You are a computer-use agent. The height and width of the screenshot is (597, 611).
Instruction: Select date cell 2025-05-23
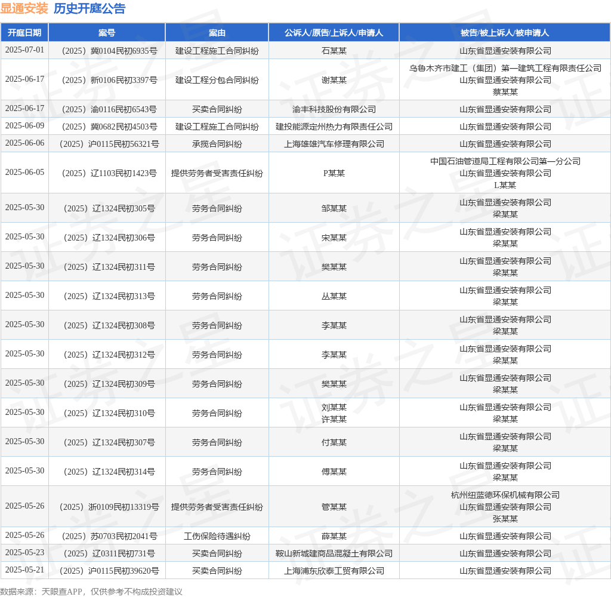pyautogui.click(x=24, y=553)
